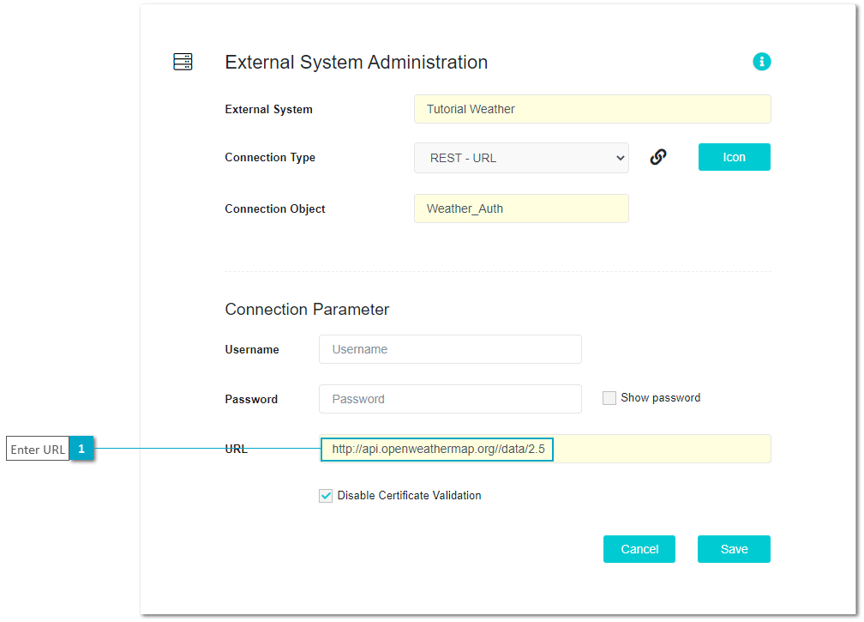The image size is (864, 622).
Task: Click the Password input field
Action: click(x=450, y=399)
